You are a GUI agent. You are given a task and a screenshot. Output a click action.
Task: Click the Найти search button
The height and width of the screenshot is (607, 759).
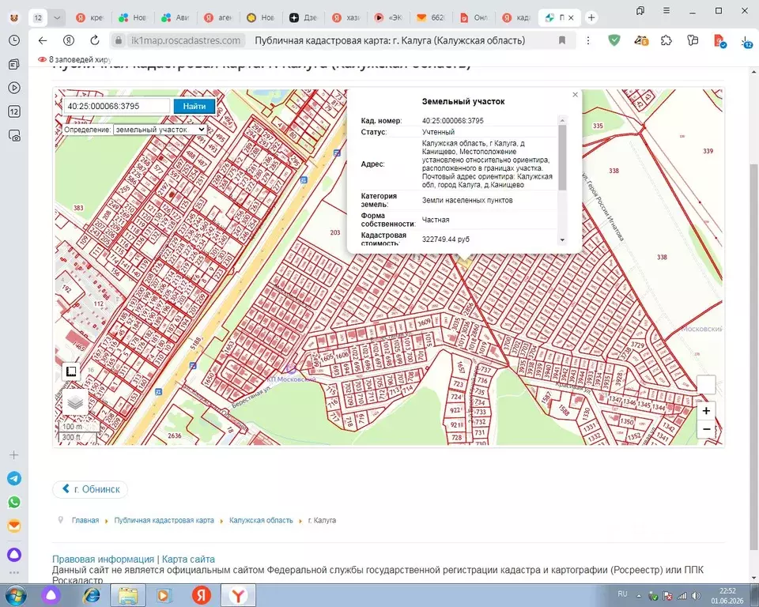tap(194, 106)
